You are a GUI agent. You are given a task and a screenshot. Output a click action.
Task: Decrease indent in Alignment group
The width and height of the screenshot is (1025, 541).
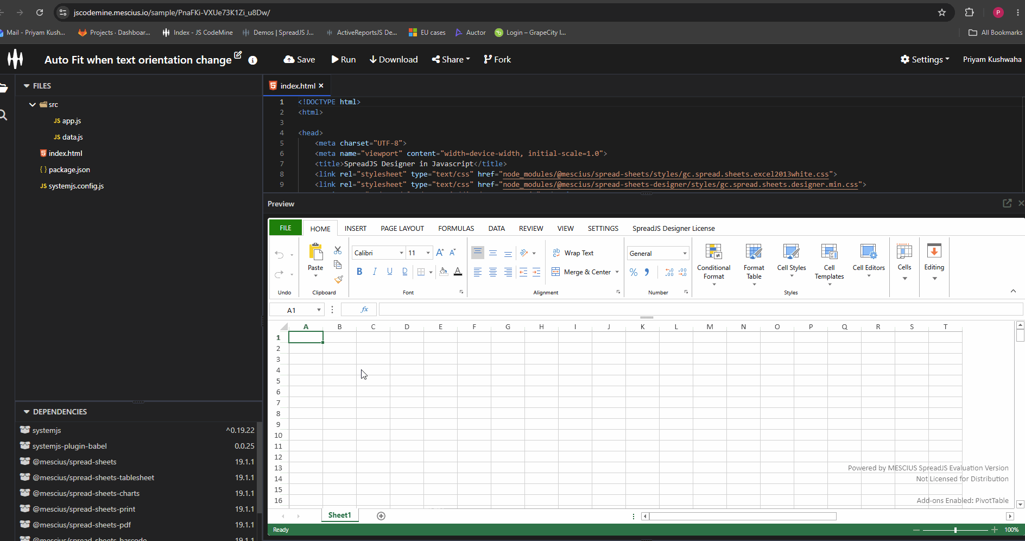click(x=523, y=272)
